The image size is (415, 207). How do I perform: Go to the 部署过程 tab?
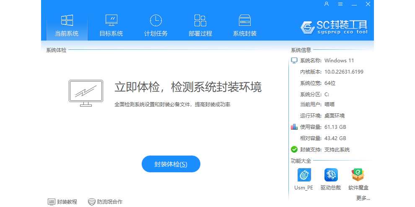click(200, 26)
